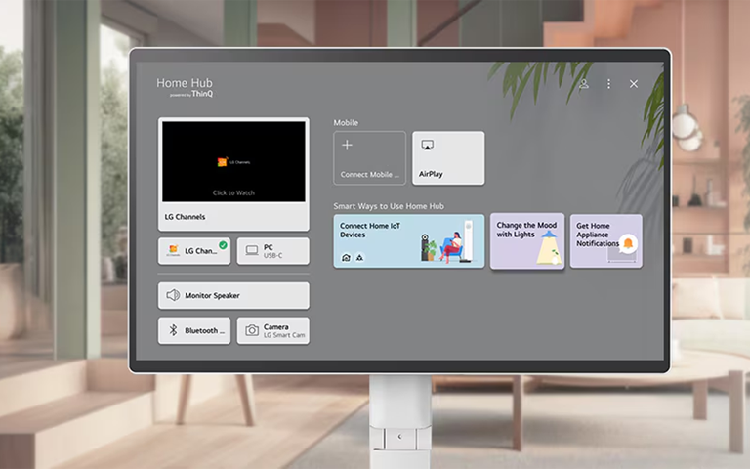Open the user account profile icon
The image size is (750, 469).
pos(584,84)
